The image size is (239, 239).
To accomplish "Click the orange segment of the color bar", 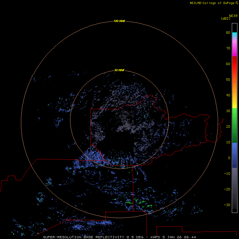I will tap(234, 87).
